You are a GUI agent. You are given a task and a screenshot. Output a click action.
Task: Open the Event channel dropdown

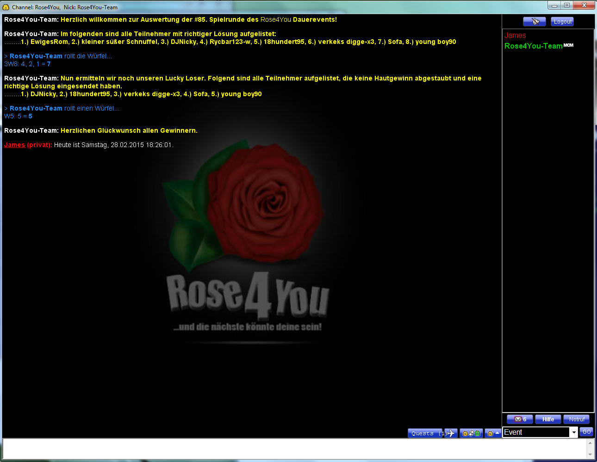pos(574,432)
